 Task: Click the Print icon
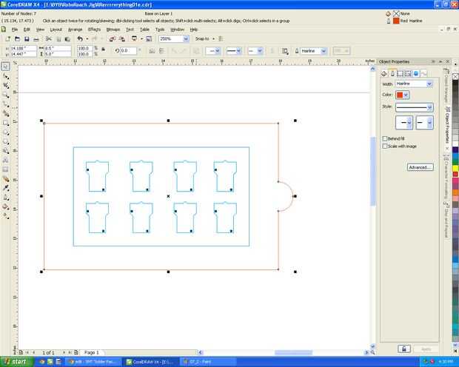(x=36, y=38)
